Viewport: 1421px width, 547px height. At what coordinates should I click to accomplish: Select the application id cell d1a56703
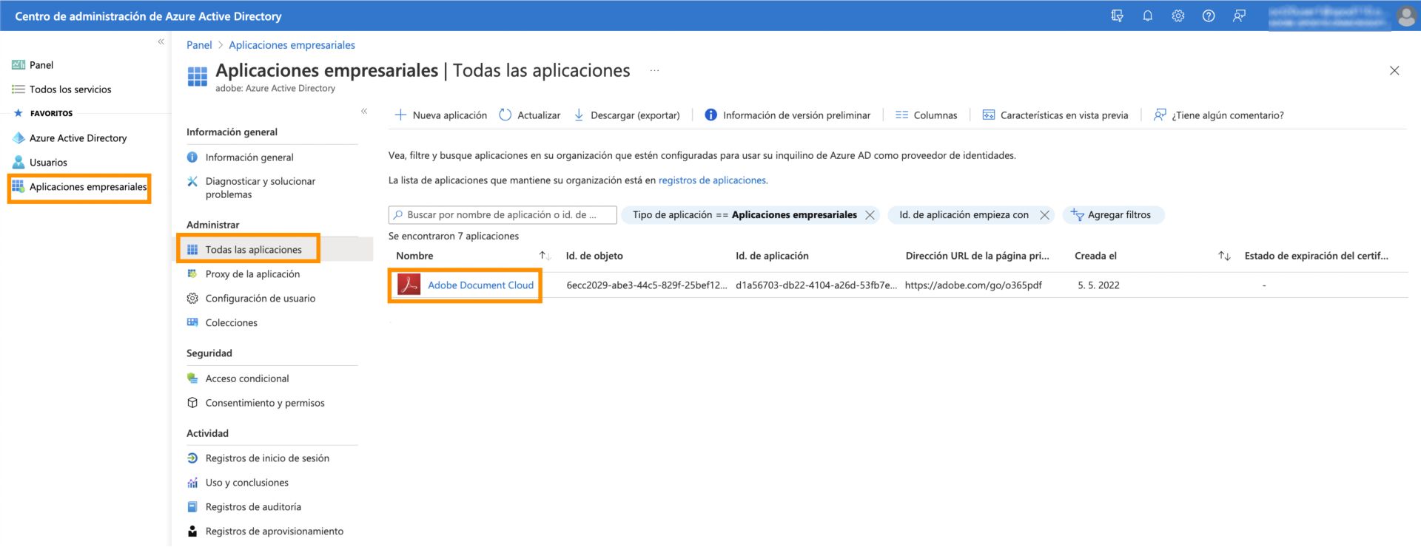point(816,285)
